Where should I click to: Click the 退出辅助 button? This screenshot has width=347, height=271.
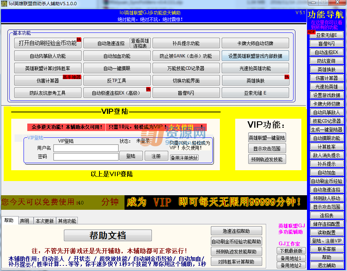[x=327, y=265]
